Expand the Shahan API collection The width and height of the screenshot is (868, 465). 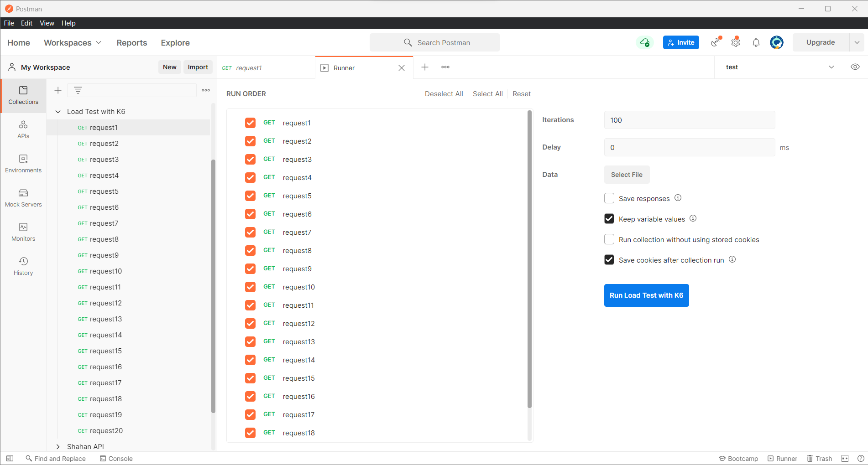[x=58, y=447]
